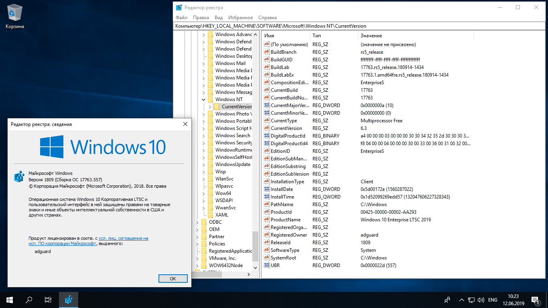Viewport: 548px width, 308px height.
Task: Select the XAML tree item
Action: click(221, 215)
